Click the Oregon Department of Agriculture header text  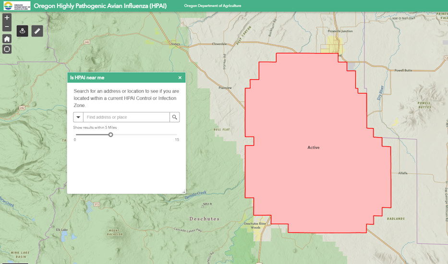pos(213,6)
